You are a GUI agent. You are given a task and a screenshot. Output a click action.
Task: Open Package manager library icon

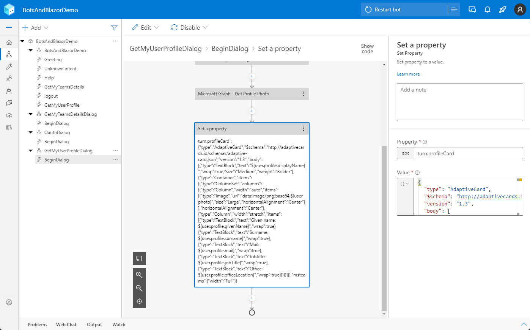(x=9, y=127)
